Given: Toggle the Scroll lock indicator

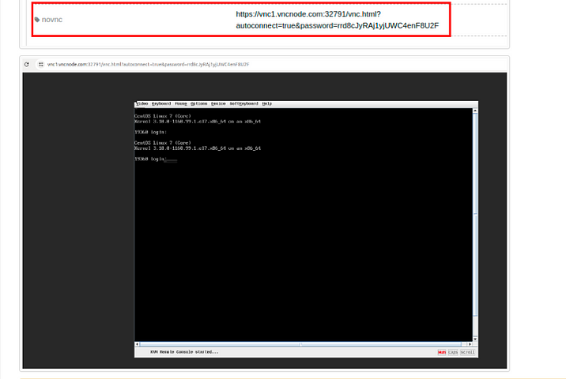Looking at the screenshot, I should 467,352.
